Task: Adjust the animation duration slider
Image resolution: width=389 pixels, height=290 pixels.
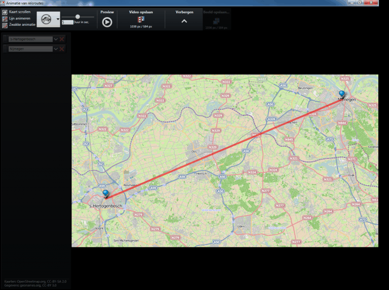Action: [77, 17]
